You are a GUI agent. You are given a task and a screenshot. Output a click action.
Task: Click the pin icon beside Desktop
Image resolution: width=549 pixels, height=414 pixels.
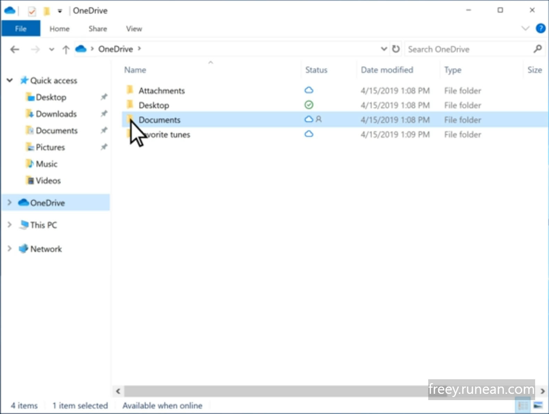point(104,97)
